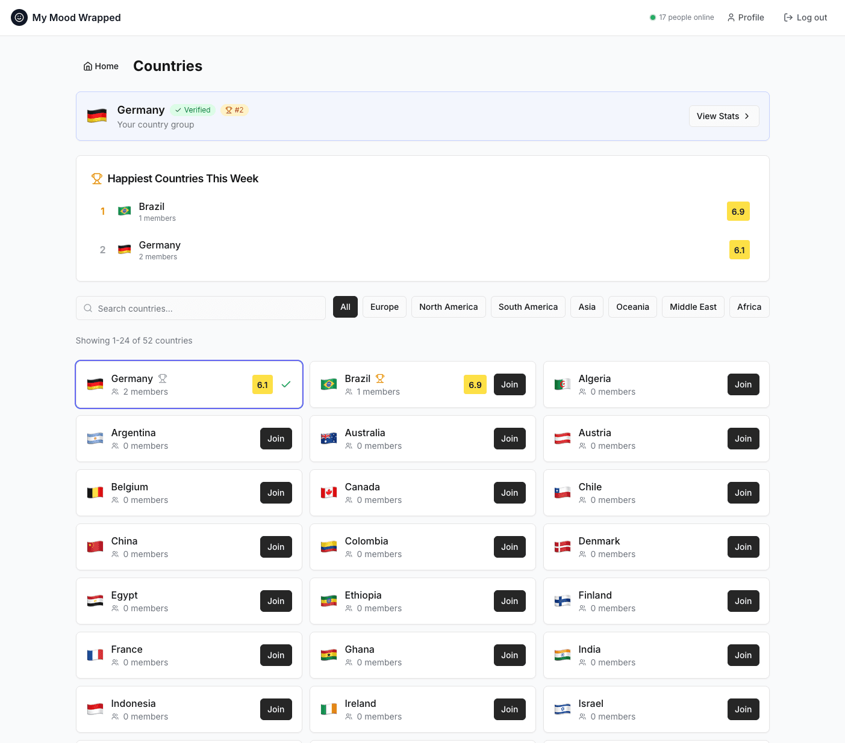Click the trophy icon beside Germany card name
Screen dimensions: 845x743
163,378
